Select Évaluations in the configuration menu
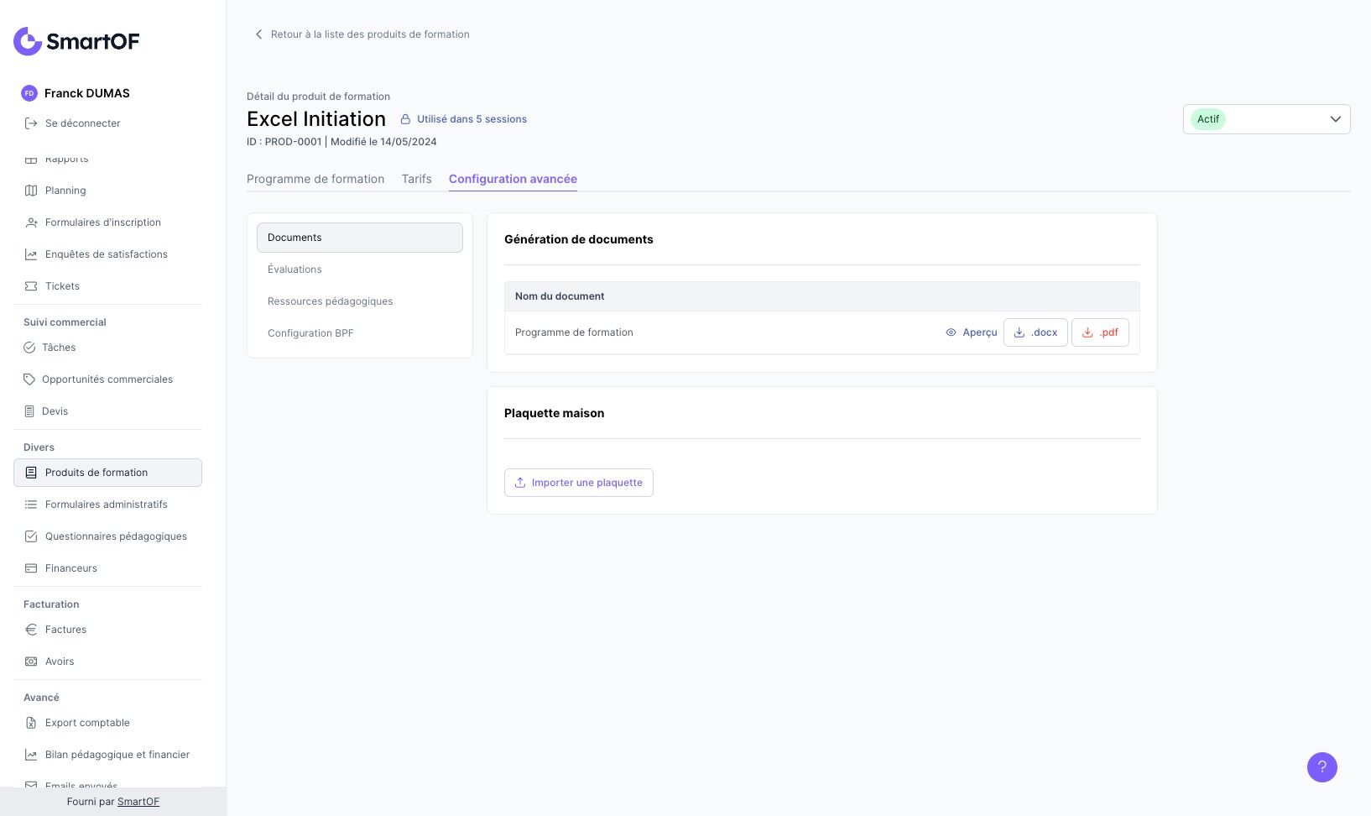The image size is (1371, 816). click(295, 269)
